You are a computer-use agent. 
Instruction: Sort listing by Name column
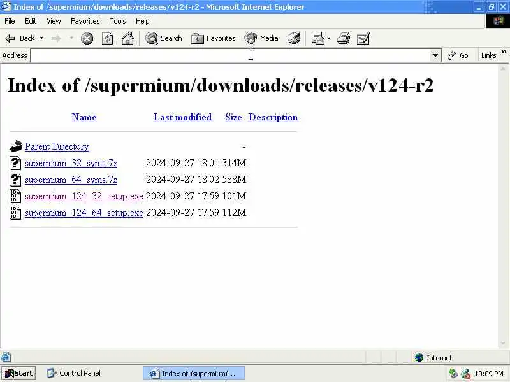(x=84, y=117)
